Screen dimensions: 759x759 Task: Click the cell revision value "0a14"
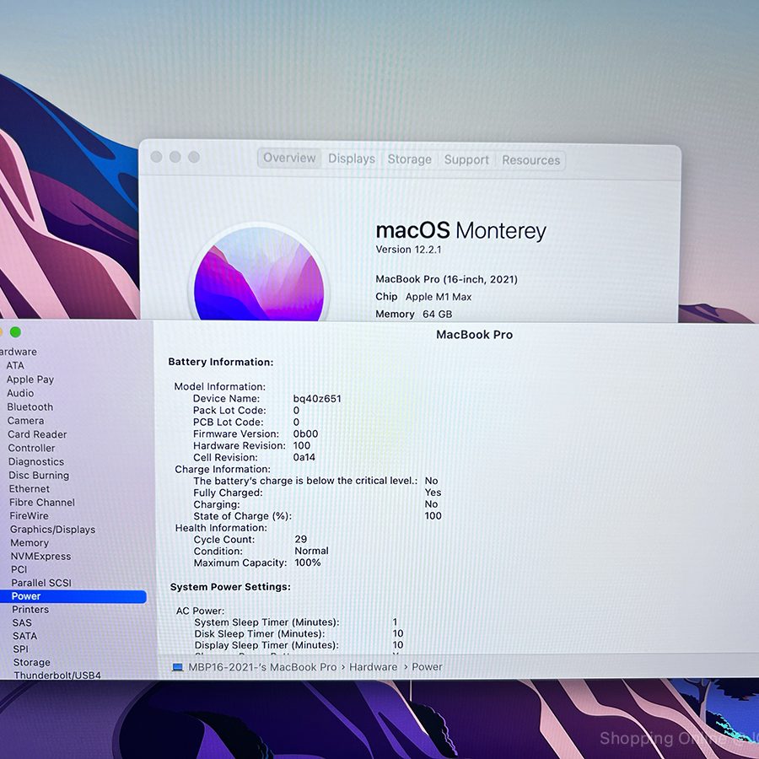pos(304,457)
